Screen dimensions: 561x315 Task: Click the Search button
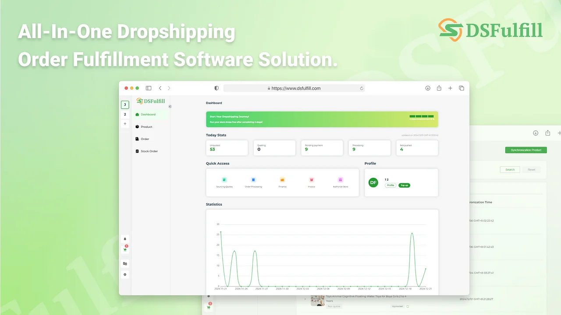(x=510, y=169)
